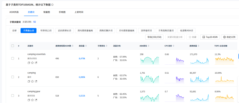Select 周均搜索量偏离 filter
This screenshot has height=103, width=239.
click(x=85, y=31)
